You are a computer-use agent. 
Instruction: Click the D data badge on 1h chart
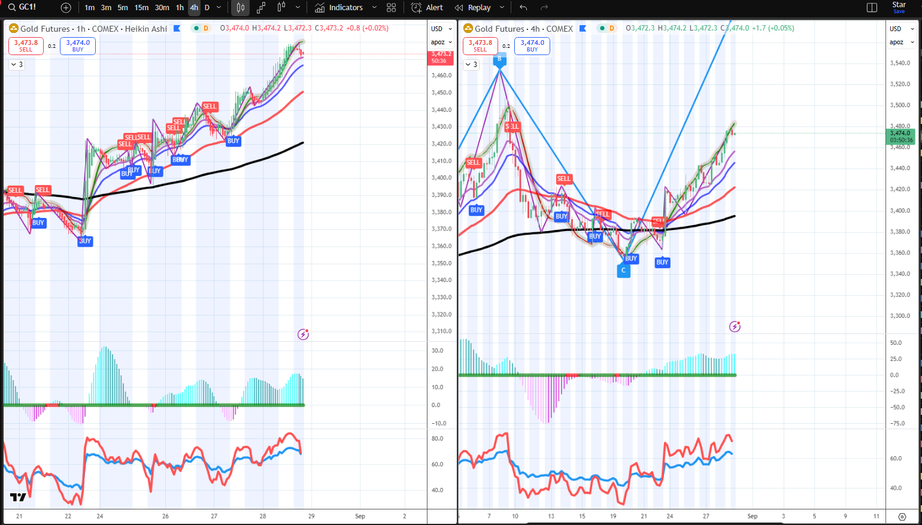(x=206, y=28)
